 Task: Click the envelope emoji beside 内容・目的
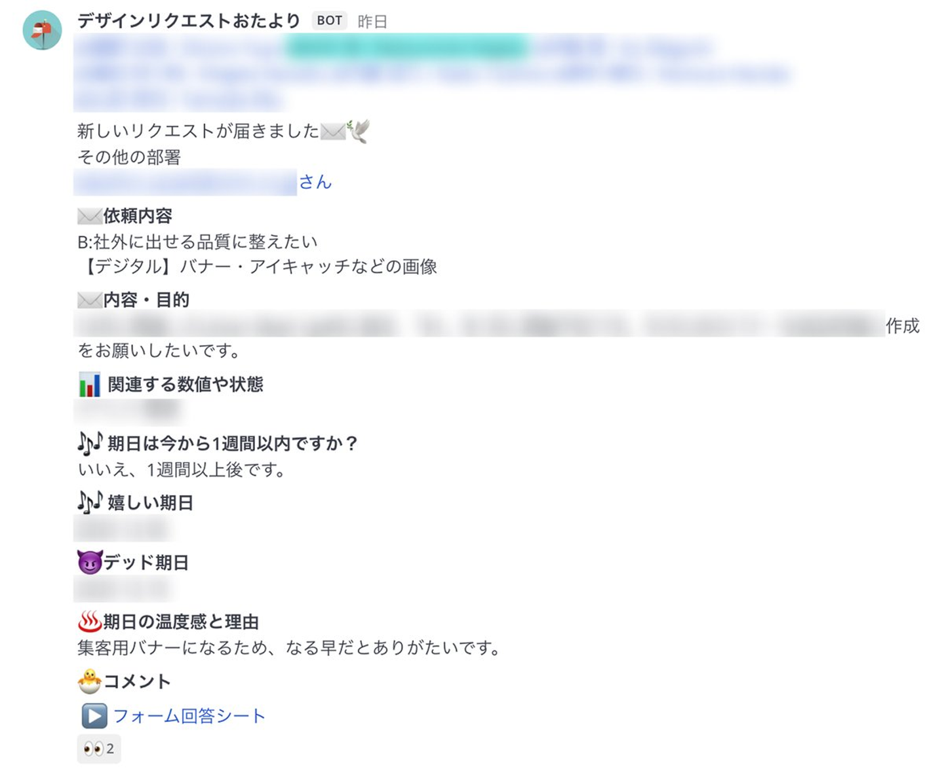90,300
